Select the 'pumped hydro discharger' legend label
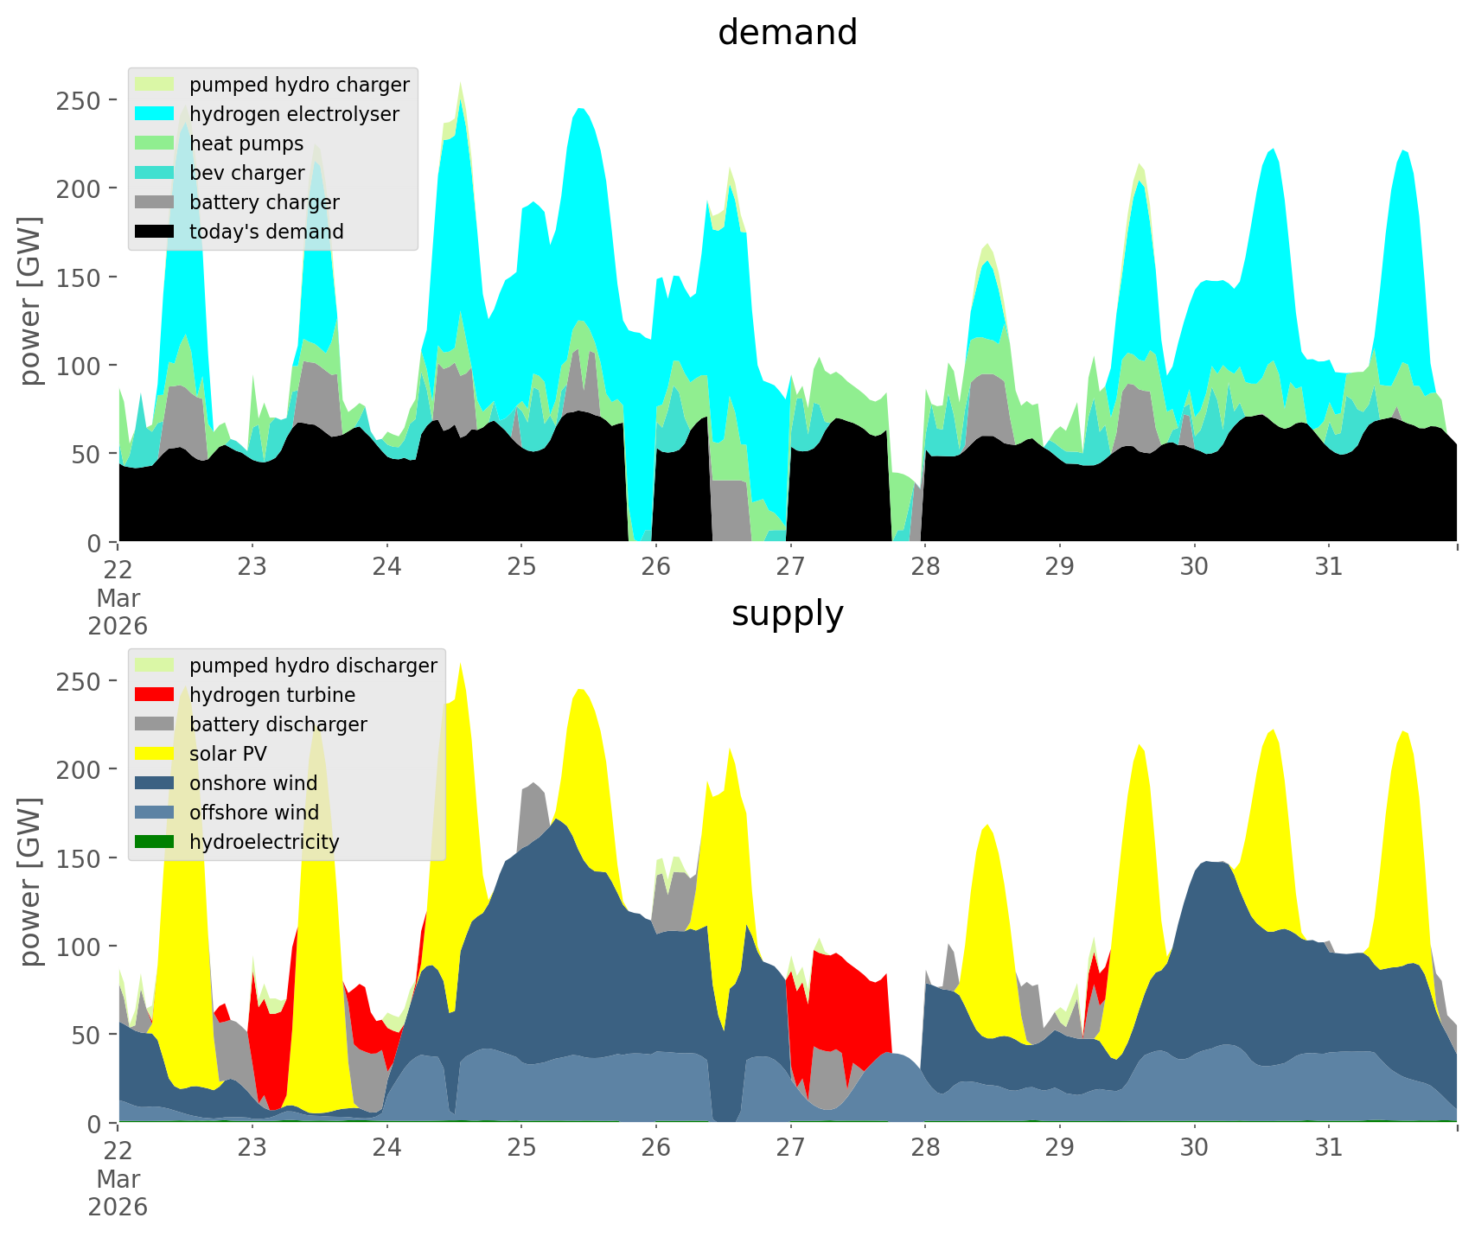Viewport: 1475px width, 1237px height. pyautogui.click(x=313, y=666)
